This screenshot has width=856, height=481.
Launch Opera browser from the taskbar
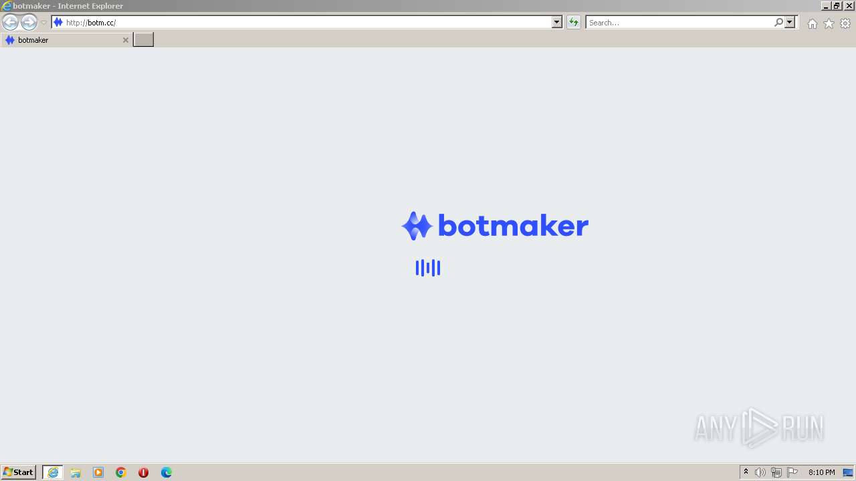point(143,472)
